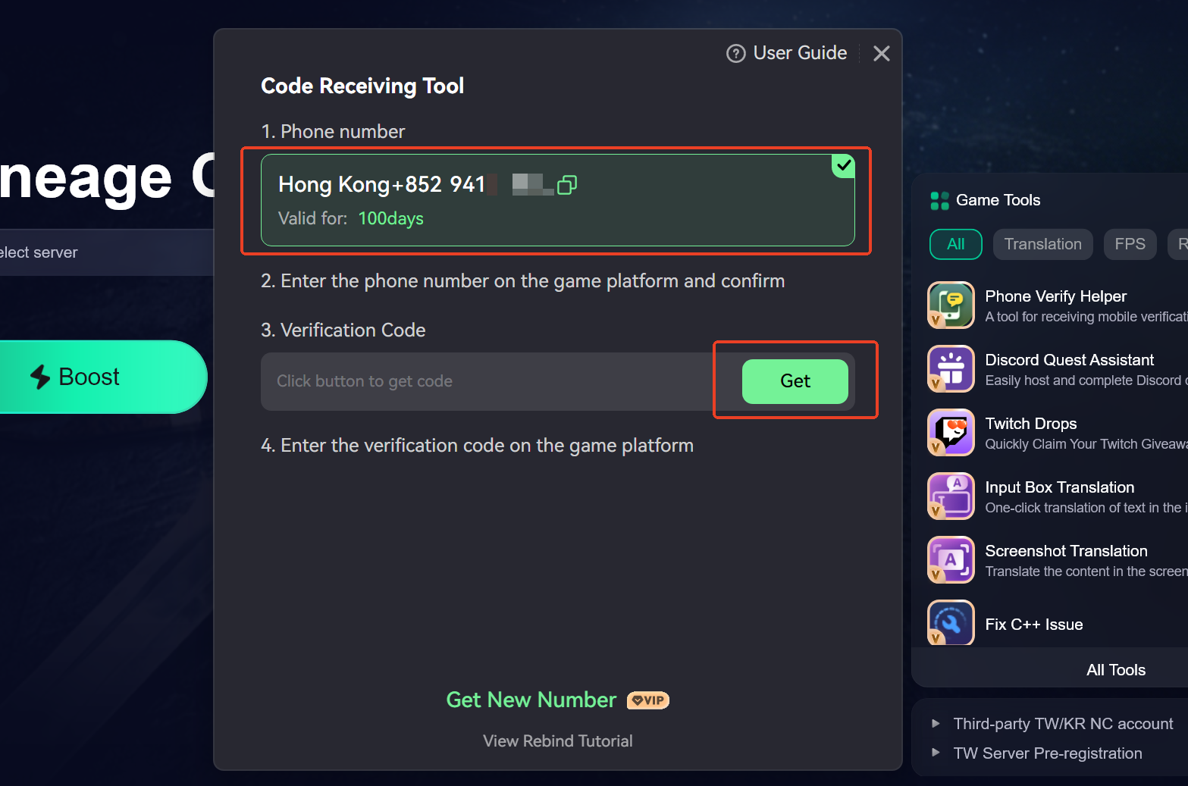Open the Input Box Translation icon
The width and height of the screenshot is (1188, 786).
(951, 496)
